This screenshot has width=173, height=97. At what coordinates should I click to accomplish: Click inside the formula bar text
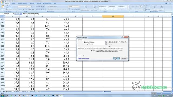tap(31, 14)
